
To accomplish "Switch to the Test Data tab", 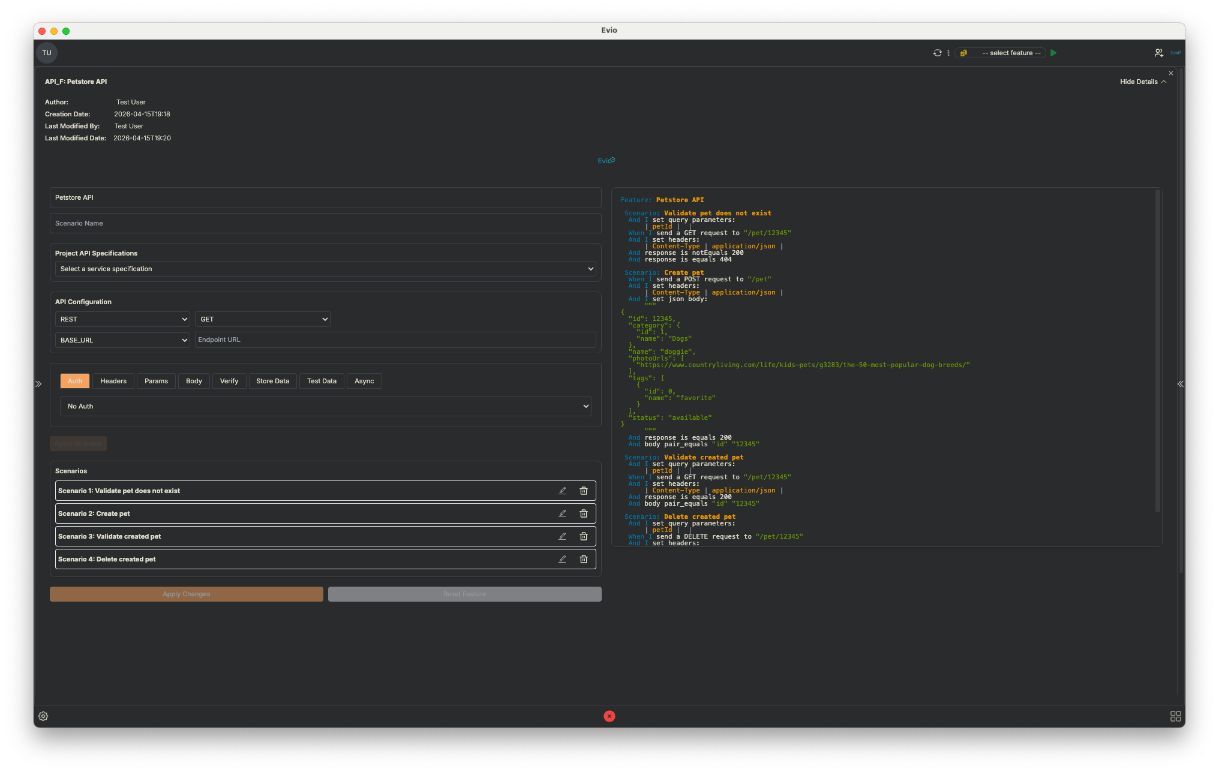I will [322, 381].
